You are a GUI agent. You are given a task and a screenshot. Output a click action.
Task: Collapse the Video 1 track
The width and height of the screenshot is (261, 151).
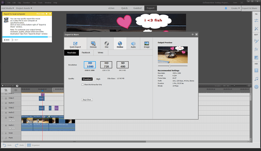tap(3, 117)
